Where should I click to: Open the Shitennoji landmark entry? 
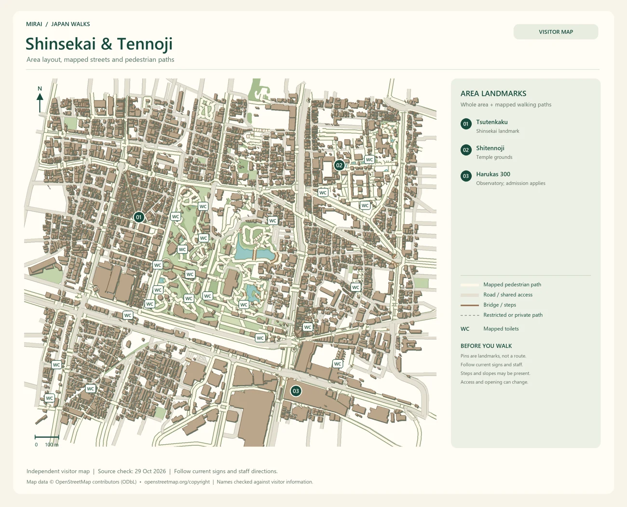[490, 148]
